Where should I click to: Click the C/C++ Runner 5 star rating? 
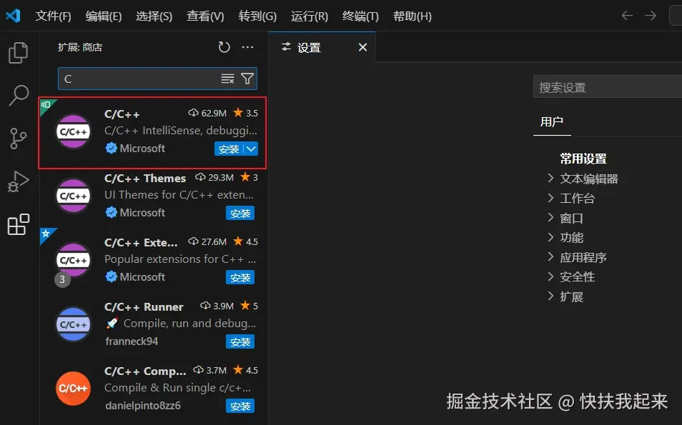(249, 306)
